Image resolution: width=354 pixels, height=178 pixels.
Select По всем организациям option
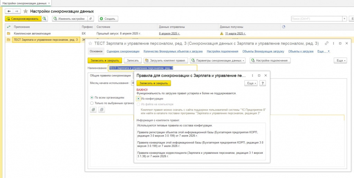[x=92, y=98]
